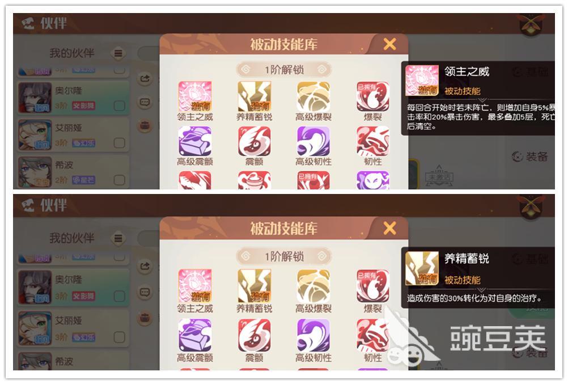The image size is (568, 384).
Task: Tick the checkbox beside 艾丽娅 in top panel
Action: (119, 143)
